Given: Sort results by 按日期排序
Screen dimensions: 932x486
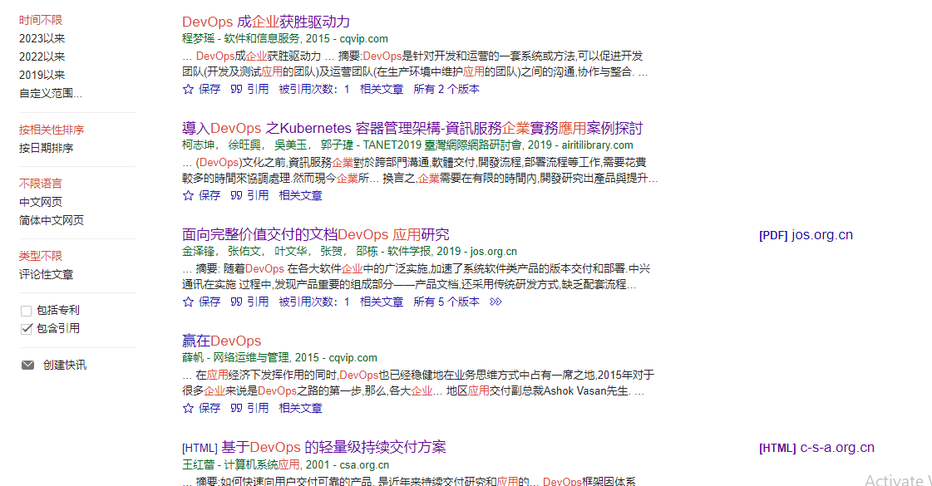Looking at the screenshot, I should pyautogui.click(x=46, y=148).
